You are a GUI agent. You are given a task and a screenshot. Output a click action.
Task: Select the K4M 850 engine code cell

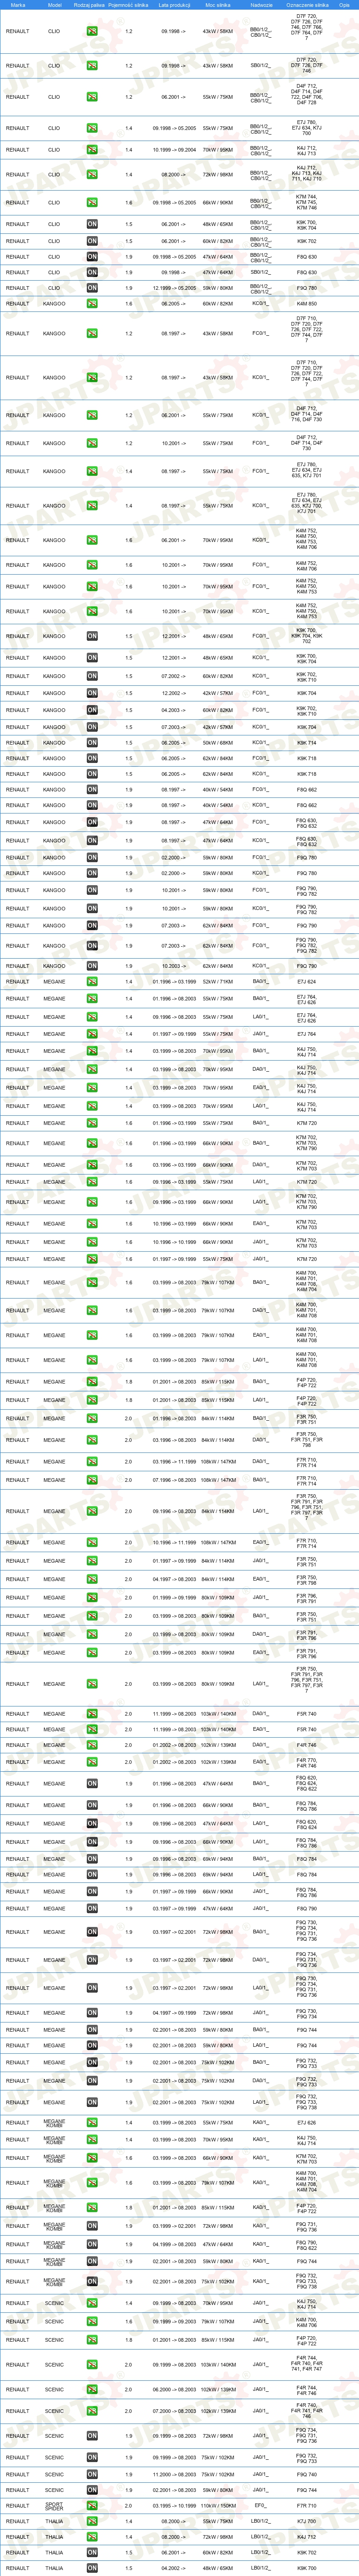[307, 303]
